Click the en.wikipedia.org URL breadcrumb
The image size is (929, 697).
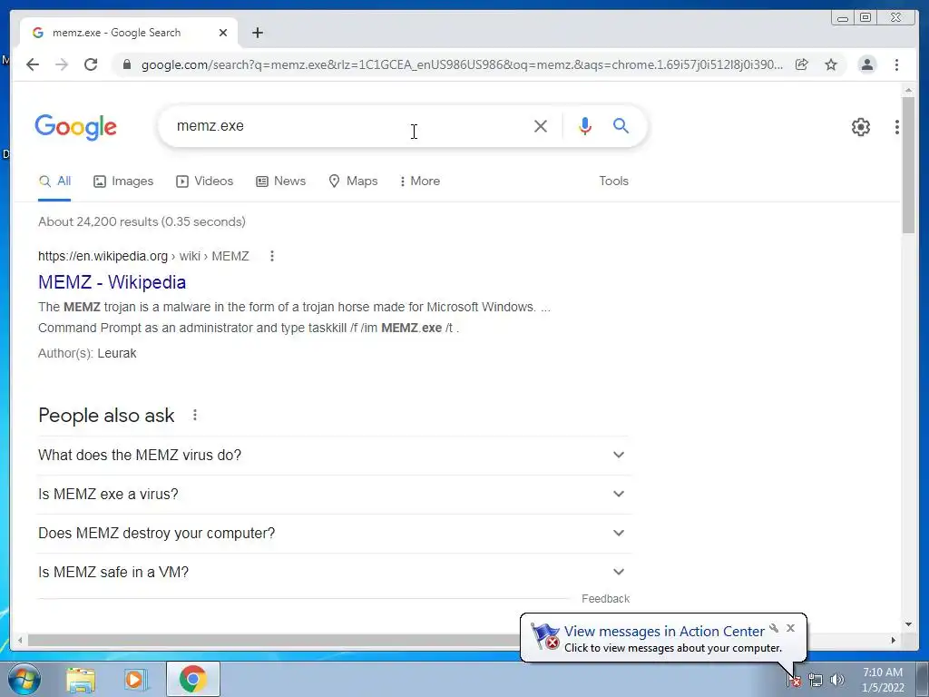click(x=143, y=256)
